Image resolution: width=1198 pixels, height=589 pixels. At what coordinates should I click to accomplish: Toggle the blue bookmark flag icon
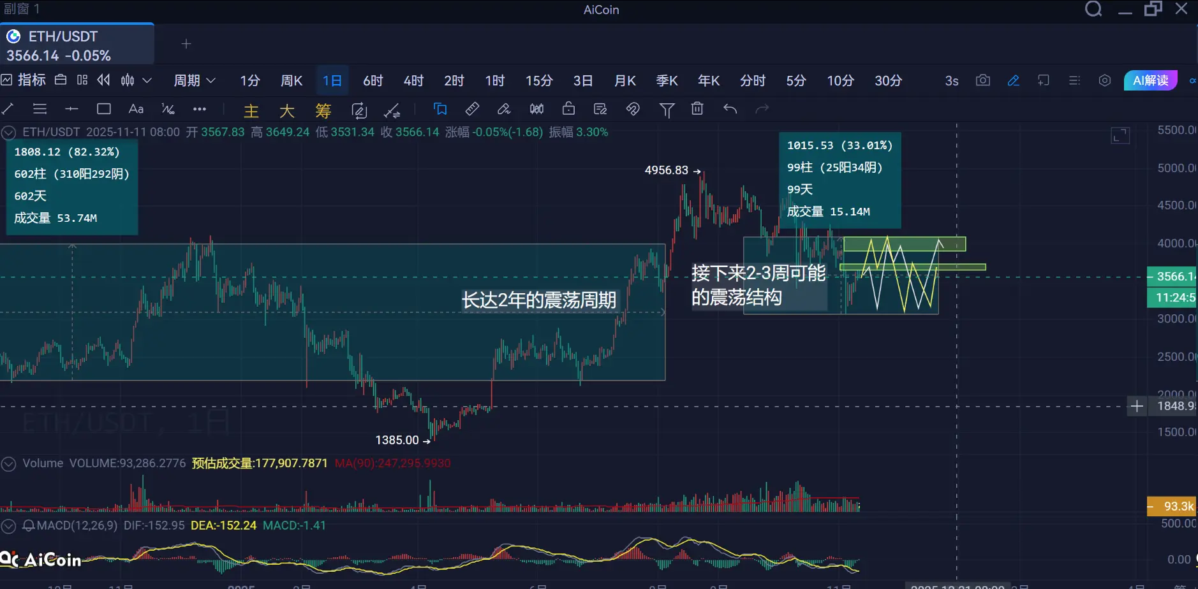[x=440, y=109]
